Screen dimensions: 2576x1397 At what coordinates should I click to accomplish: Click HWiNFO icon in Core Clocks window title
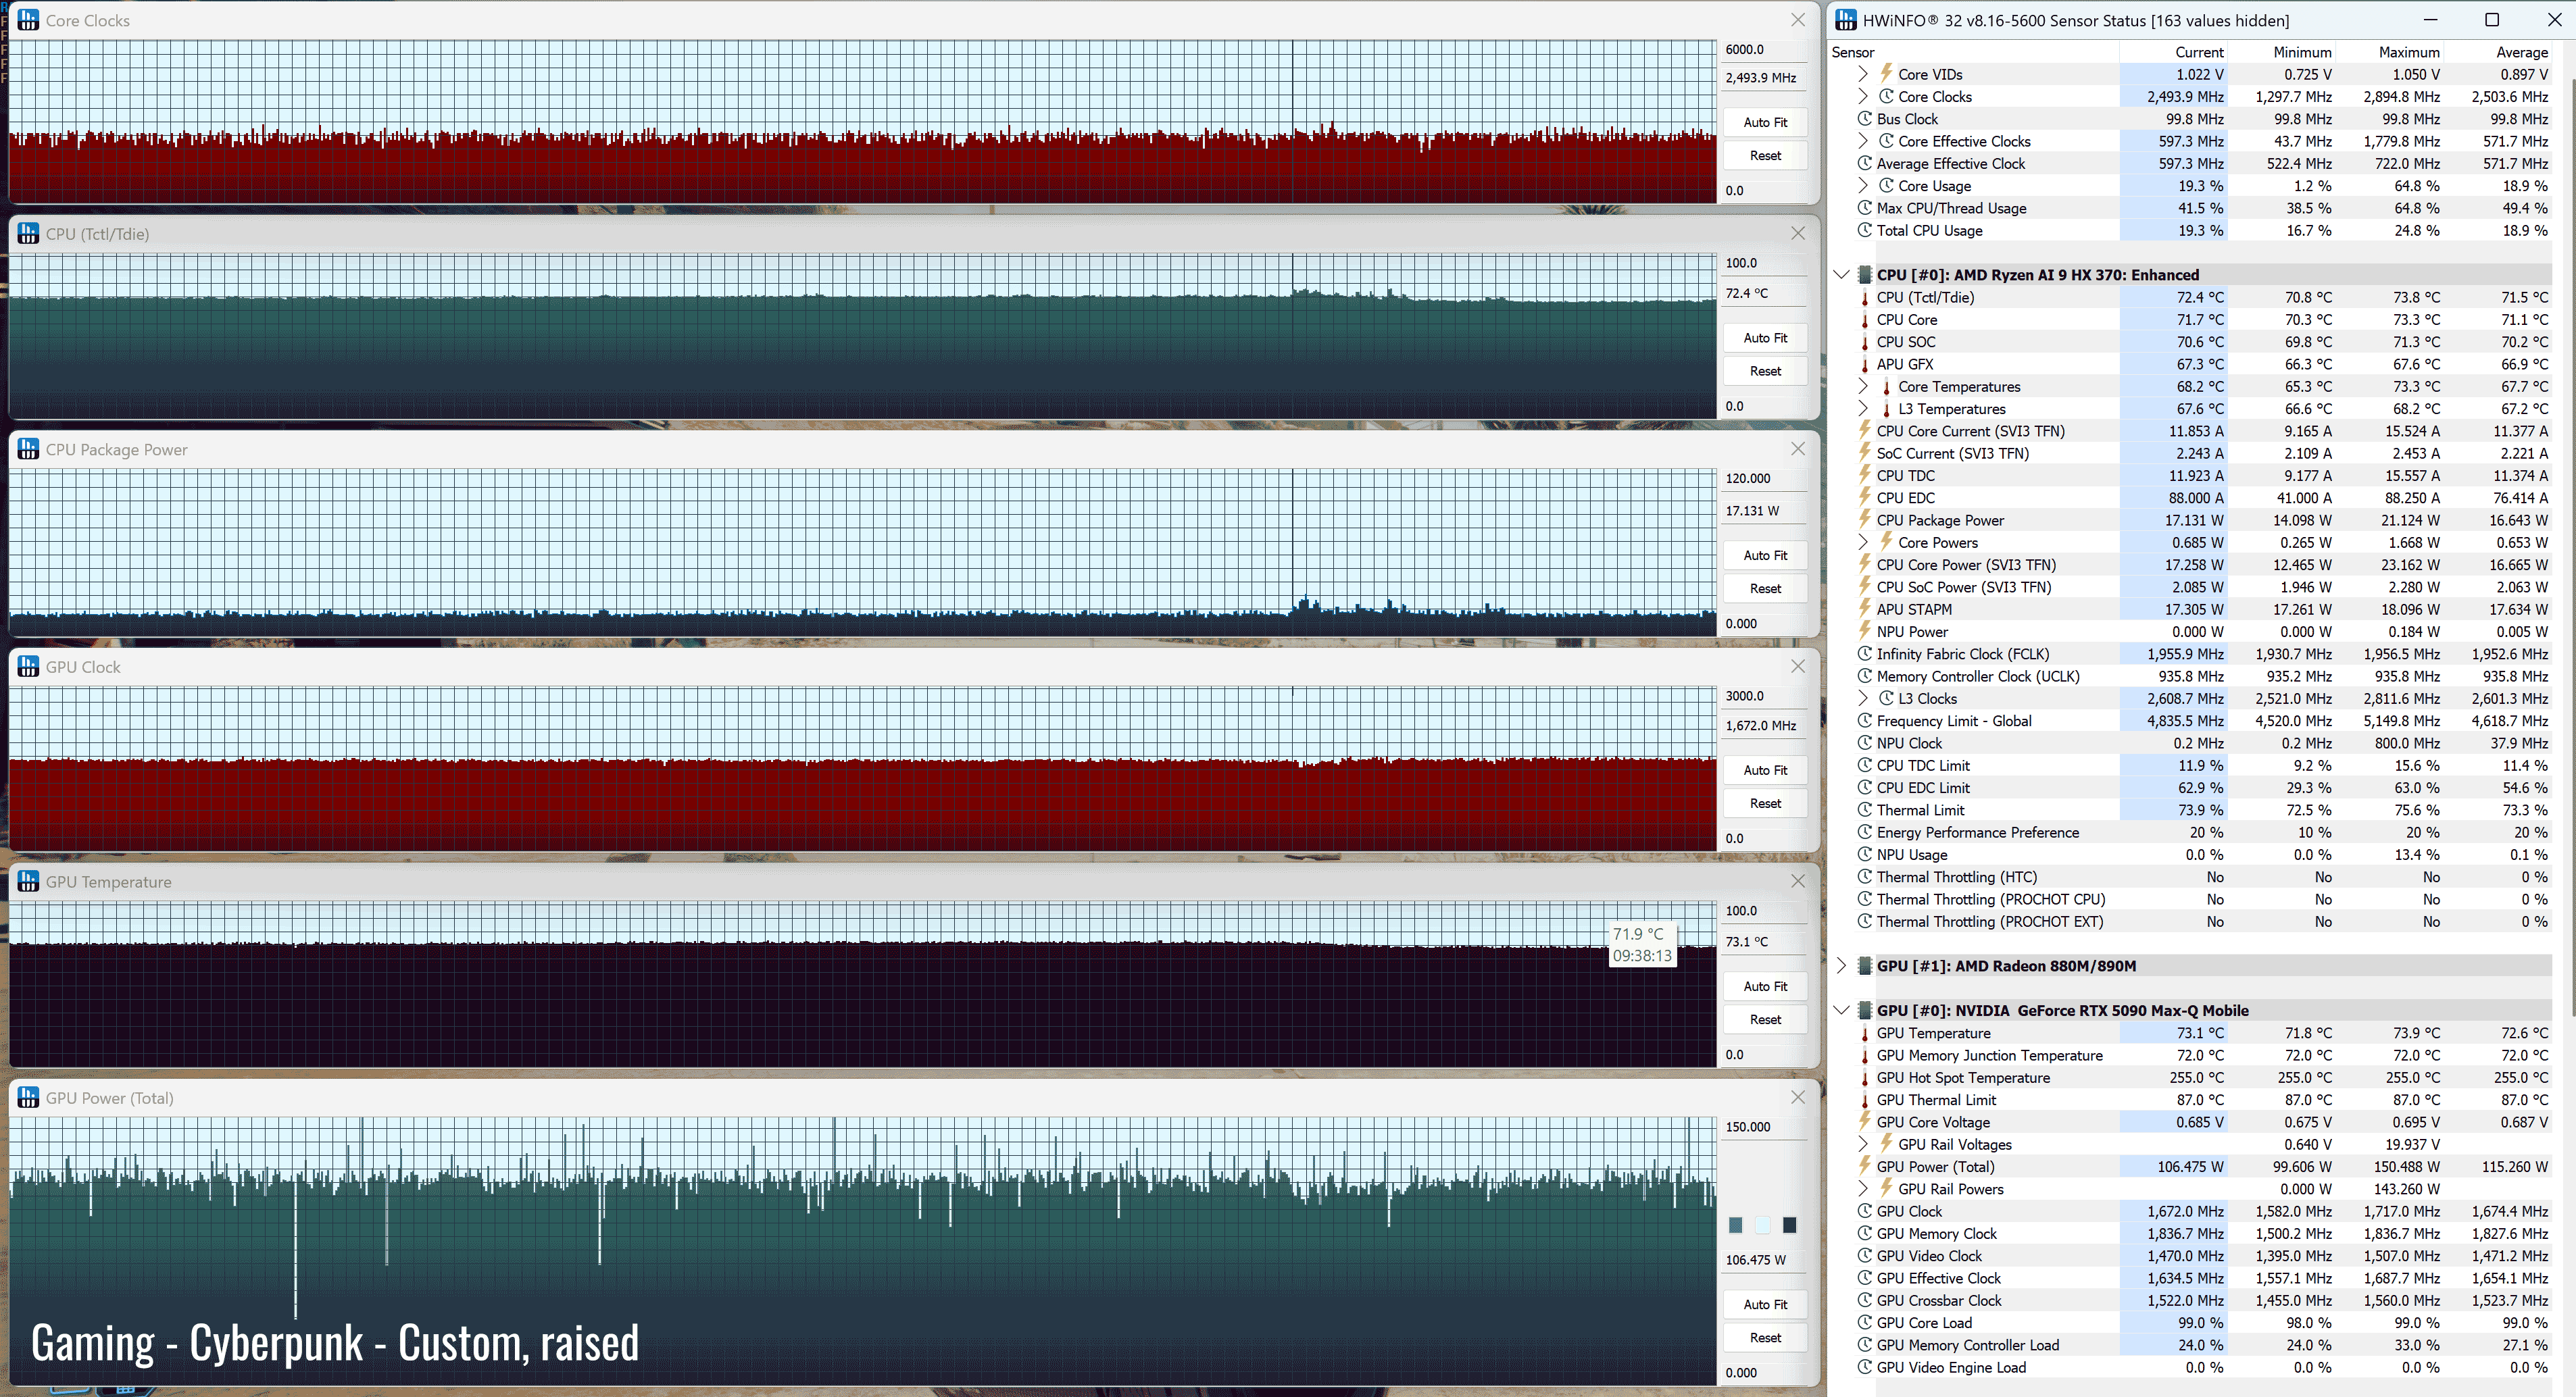point(28,20)
